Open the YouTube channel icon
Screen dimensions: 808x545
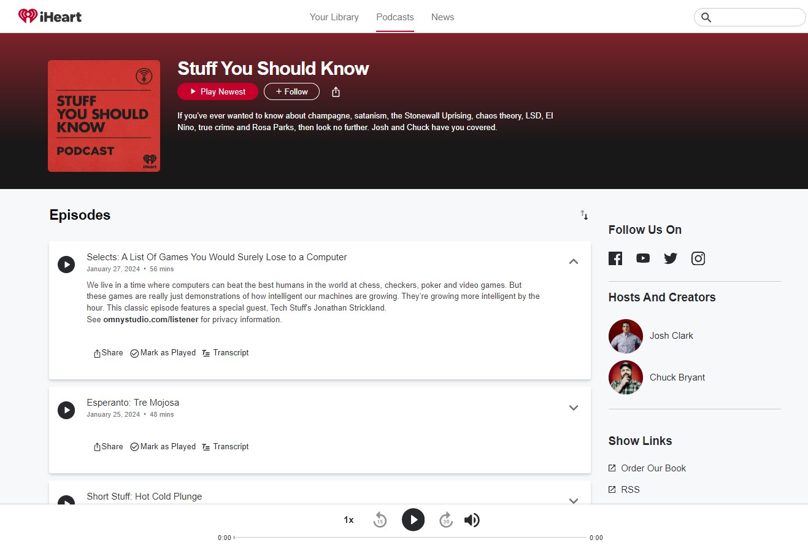[x=642, y=258]
